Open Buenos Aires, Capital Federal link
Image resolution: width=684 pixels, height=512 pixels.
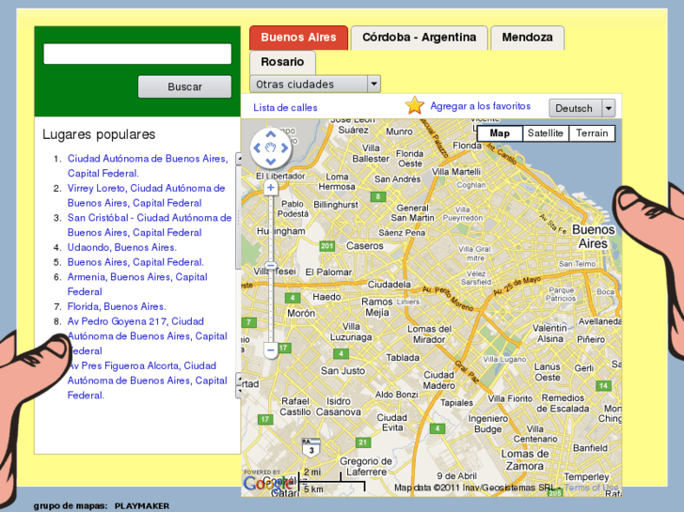[x=135, y=262]
